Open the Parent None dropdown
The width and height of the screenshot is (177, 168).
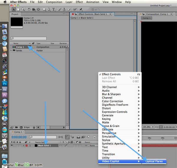pos(94,146)
